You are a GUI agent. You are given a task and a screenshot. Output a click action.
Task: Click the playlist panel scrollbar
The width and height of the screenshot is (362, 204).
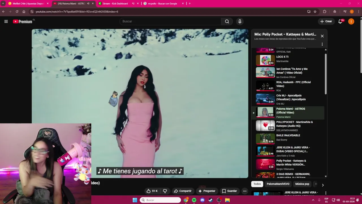(326, 74)
